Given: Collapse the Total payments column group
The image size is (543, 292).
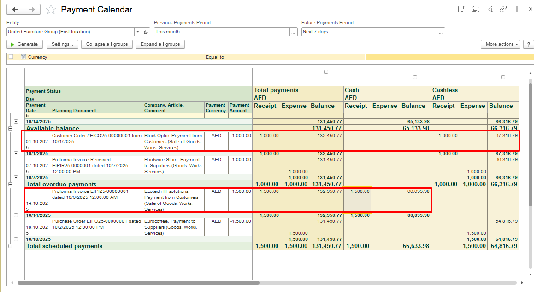Looking at the screenshot, I should coord(326,72).
